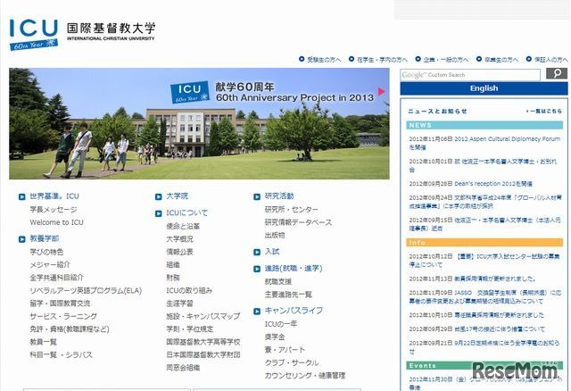Click the ICU 60th Year logo
This screenshot has width=571, height=391.
[34, 35]
